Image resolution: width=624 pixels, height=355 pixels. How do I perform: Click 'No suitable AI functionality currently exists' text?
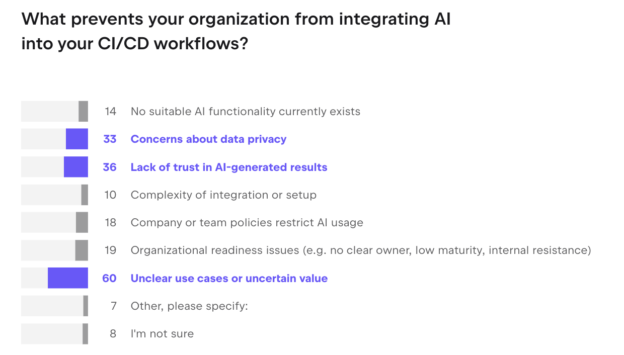[245, 112]
